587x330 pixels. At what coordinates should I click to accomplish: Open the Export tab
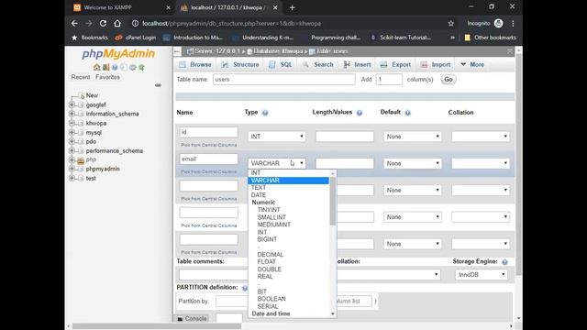coord(395,64)
